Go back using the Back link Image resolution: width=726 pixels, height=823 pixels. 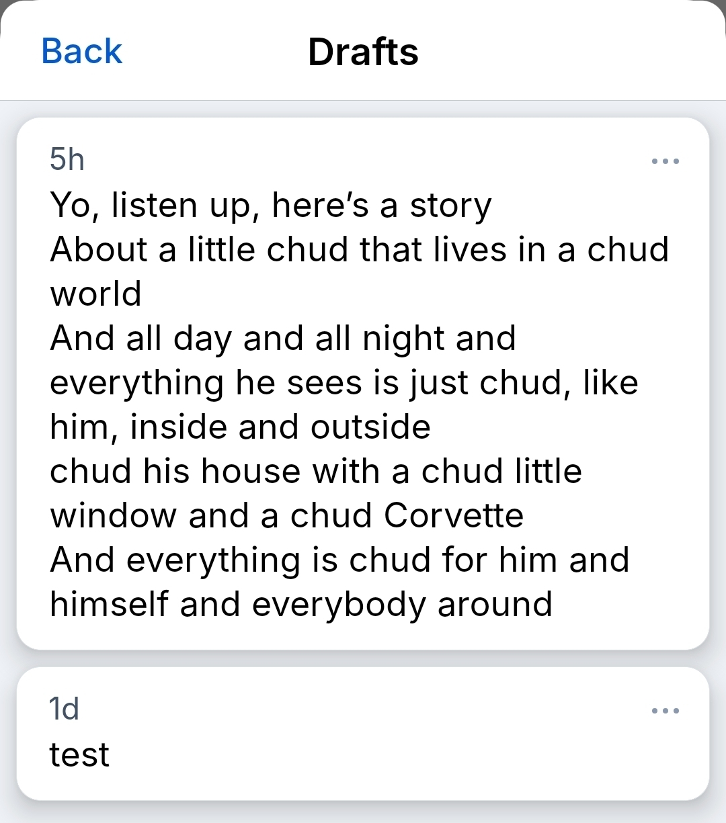tap(81, 52)
